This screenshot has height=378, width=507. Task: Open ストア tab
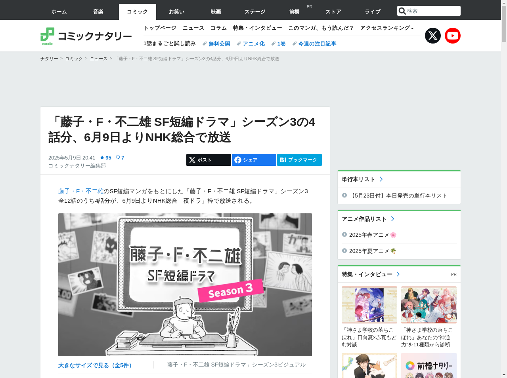pyautogui.click(x=333, y=12)
